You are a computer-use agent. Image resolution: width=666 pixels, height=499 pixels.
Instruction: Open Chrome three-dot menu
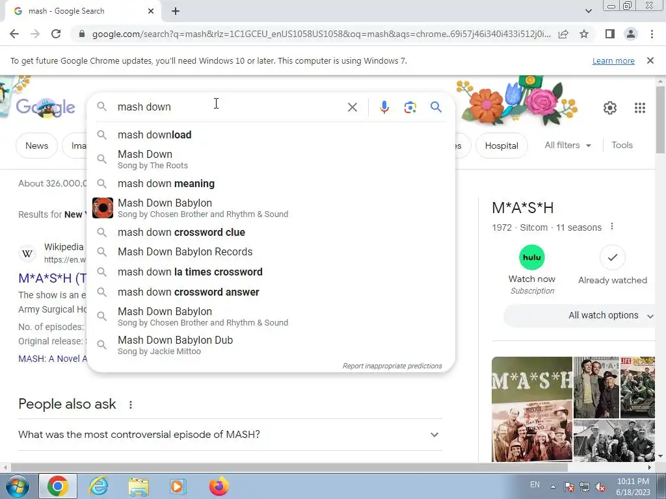click(x=652, y=34)
